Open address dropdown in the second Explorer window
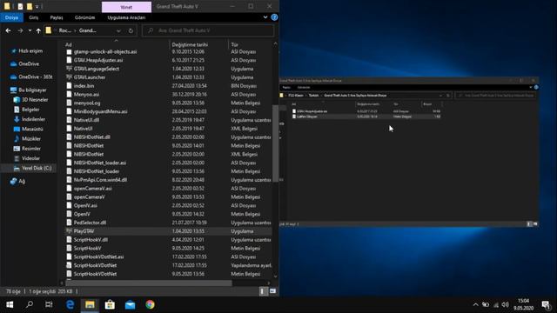This screenshot has width=557, height=313. point(440,96)
